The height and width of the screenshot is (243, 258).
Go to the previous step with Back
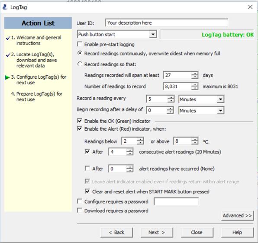tap(116, 232)
